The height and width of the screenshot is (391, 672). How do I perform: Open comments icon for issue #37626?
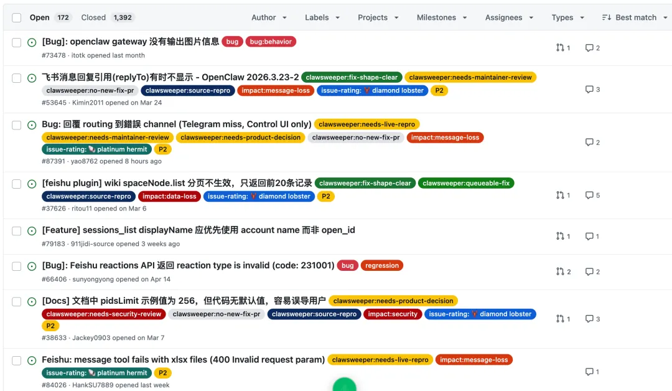589,195
